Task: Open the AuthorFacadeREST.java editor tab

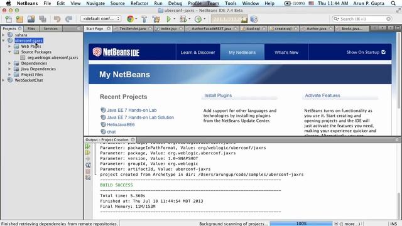Action: click(211, 28)
